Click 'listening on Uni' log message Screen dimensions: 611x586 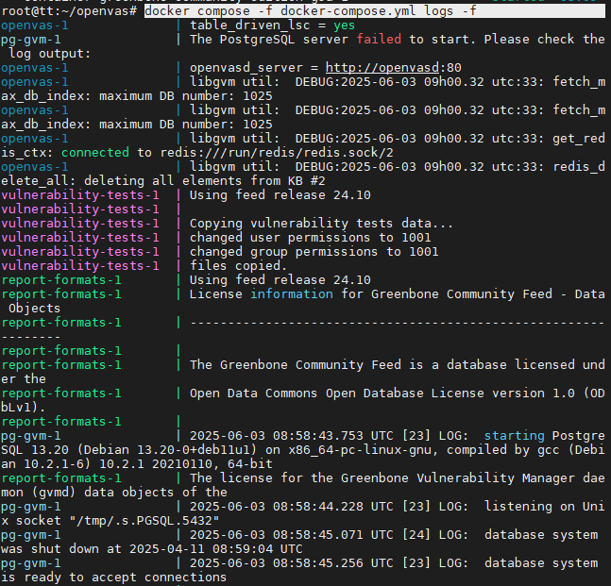[x=544, y=506]
